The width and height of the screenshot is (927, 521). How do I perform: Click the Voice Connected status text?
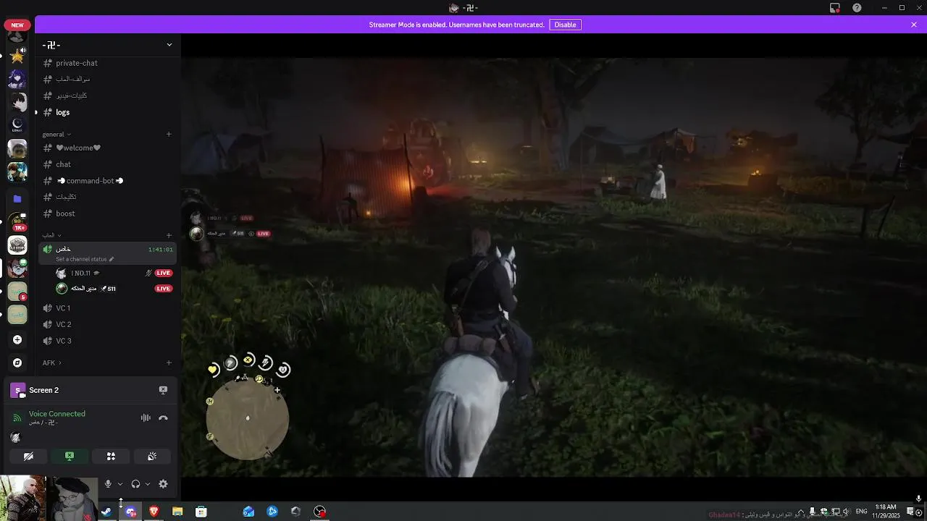(57, 414)
